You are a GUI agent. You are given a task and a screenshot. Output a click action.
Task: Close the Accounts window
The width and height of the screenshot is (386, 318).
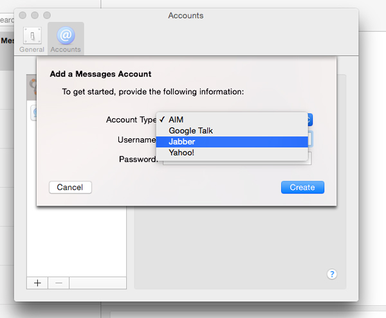click(23, 15)
